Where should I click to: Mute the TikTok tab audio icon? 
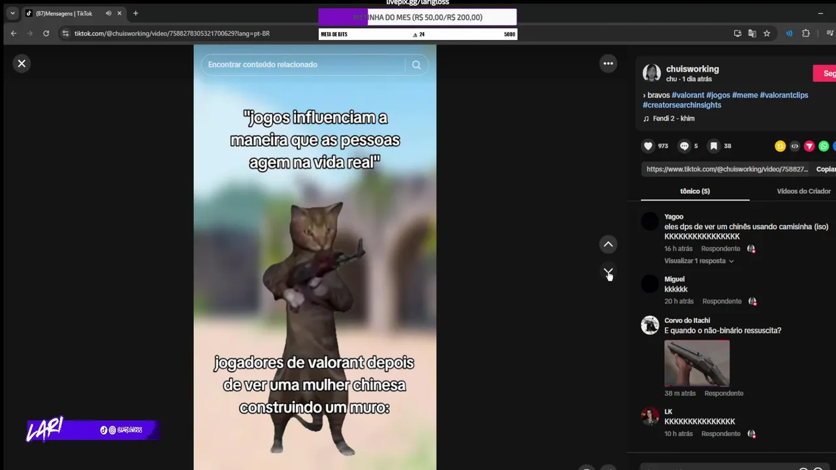(108, 13)
